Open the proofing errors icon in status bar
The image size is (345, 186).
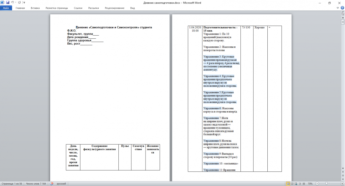pyautogui.click(x=51, y=184)
